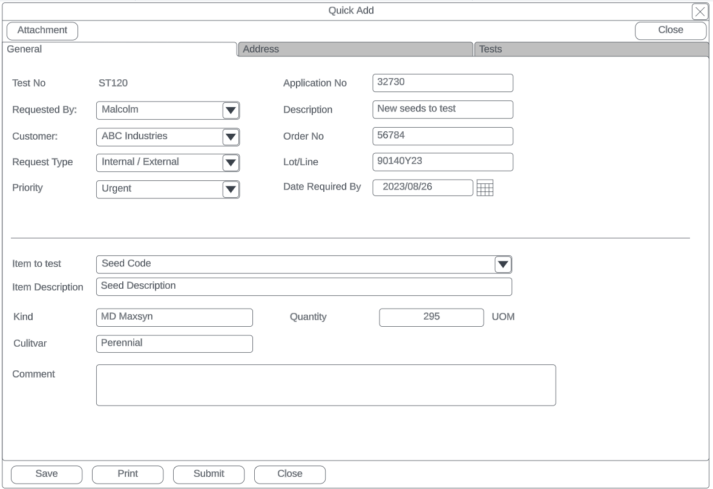Focus the Comment text box
Viewport: 713px width, 489px height.
[x=326, y=385]
